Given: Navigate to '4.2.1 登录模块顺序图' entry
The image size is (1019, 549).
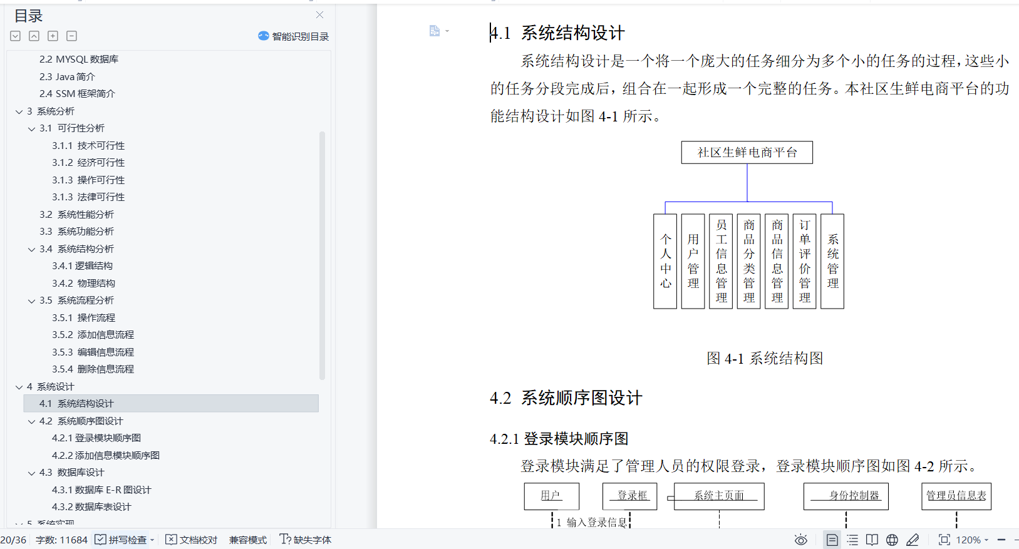Looking at the screenshot, I should [96, 438].
